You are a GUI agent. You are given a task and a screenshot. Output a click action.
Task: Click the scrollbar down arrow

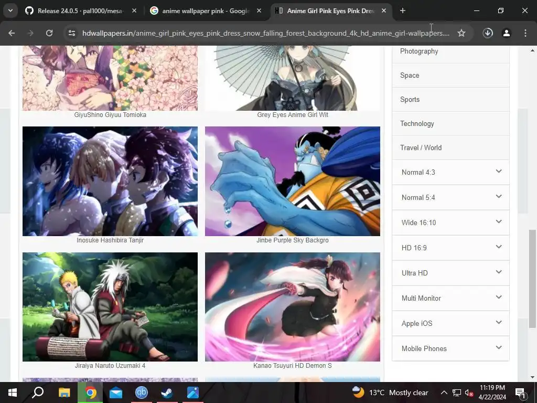click(532, 378)
